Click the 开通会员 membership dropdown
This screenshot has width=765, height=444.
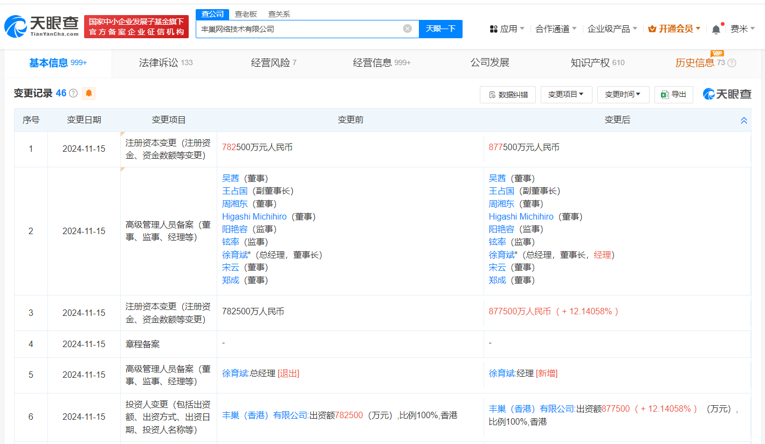pos(674,29)
